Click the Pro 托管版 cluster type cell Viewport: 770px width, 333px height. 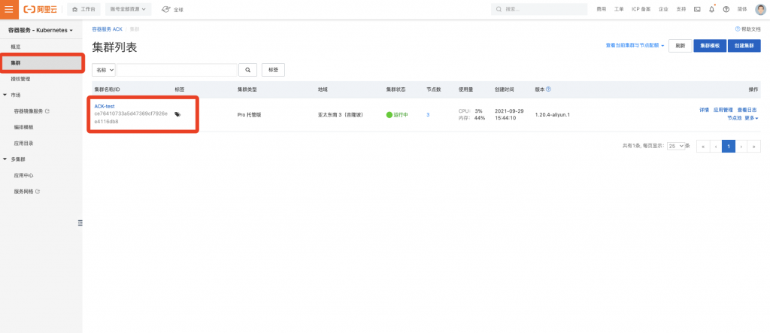pos(249,114)
